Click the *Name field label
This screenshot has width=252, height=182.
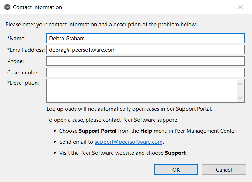coord(16,38)
